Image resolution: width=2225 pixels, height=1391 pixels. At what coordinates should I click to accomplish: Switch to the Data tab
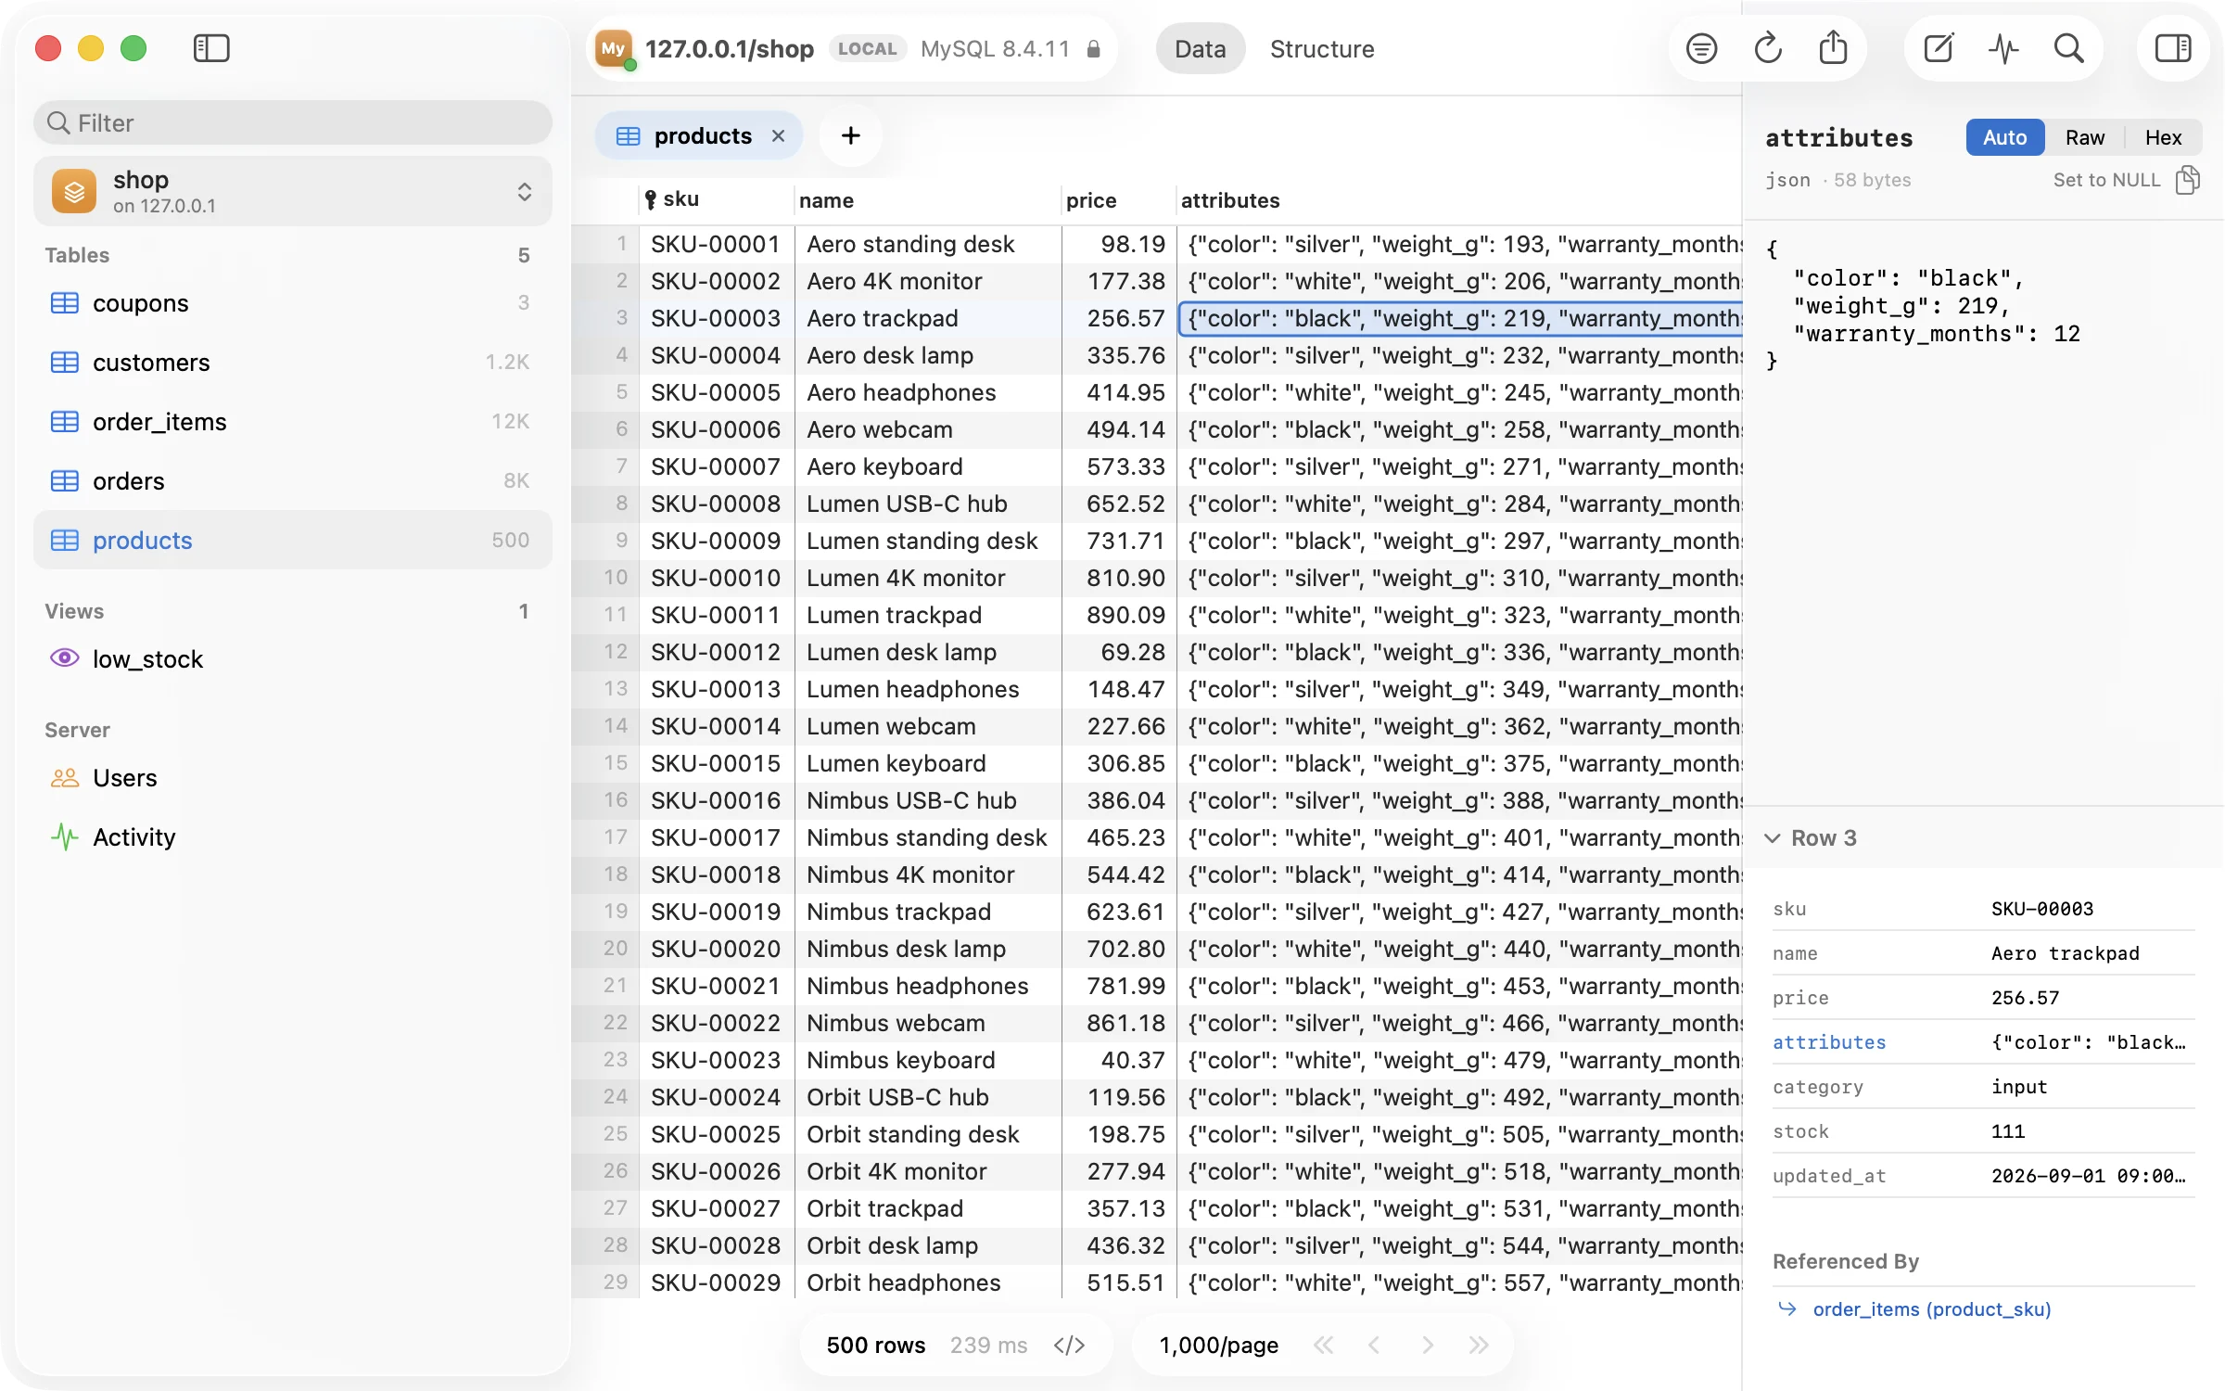[x=1200, y=48]
